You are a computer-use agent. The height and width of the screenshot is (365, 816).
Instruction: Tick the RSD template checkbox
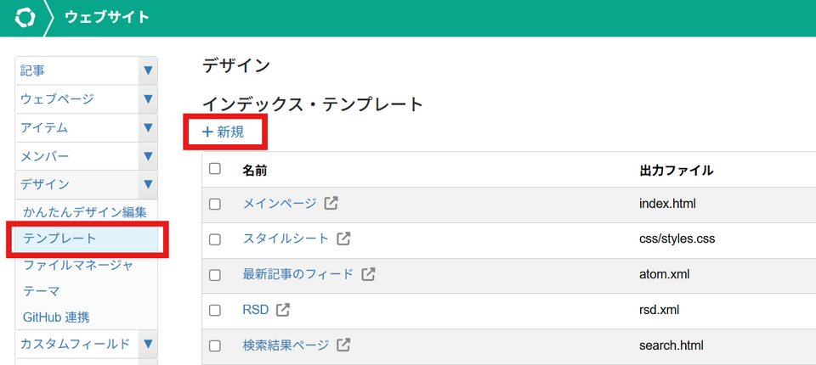click(215, 310)
